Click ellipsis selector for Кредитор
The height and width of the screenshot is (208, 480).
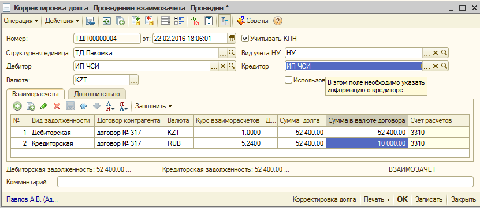tap(427, 66)
